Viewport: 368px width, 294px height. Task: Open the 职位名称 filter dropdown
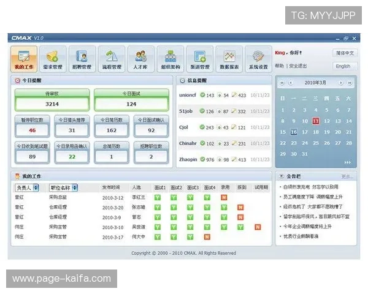point(63,187)
